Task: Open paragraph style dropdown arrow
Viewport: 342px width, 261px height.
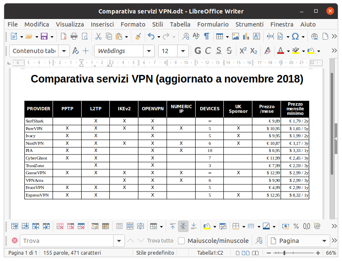Action: 64,51
